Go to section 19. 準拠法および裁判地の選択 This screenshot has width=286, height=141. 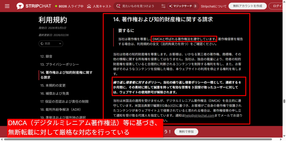pyautogui.click(x=63, y=117)
